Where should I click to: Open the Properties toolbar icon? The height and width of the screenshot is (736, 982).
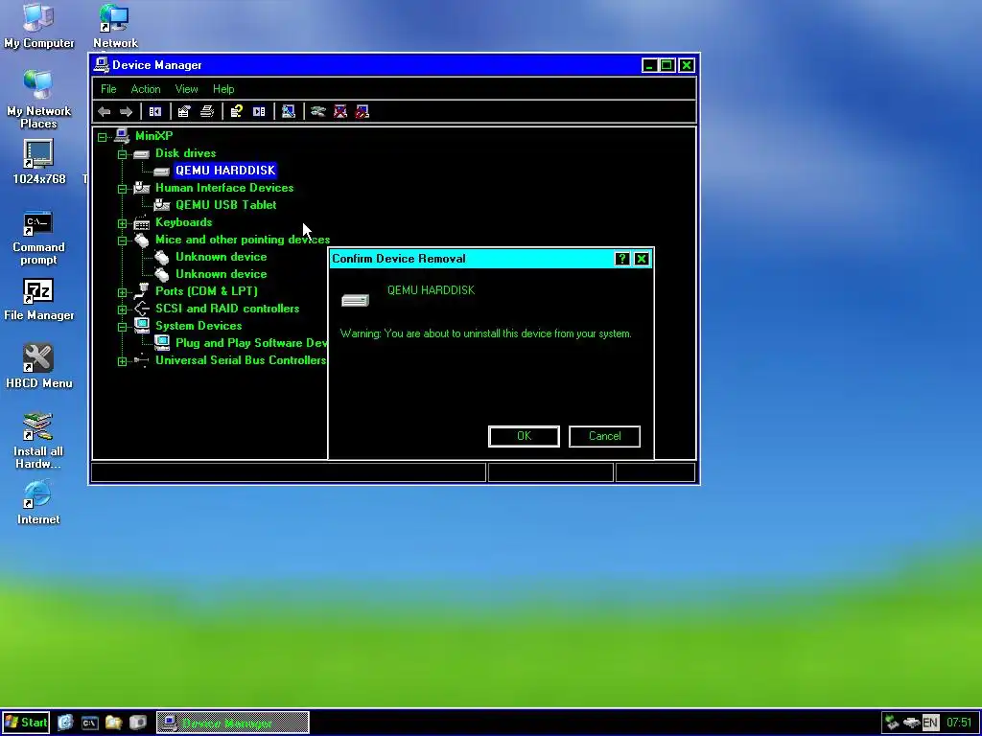tap(183, 111)
